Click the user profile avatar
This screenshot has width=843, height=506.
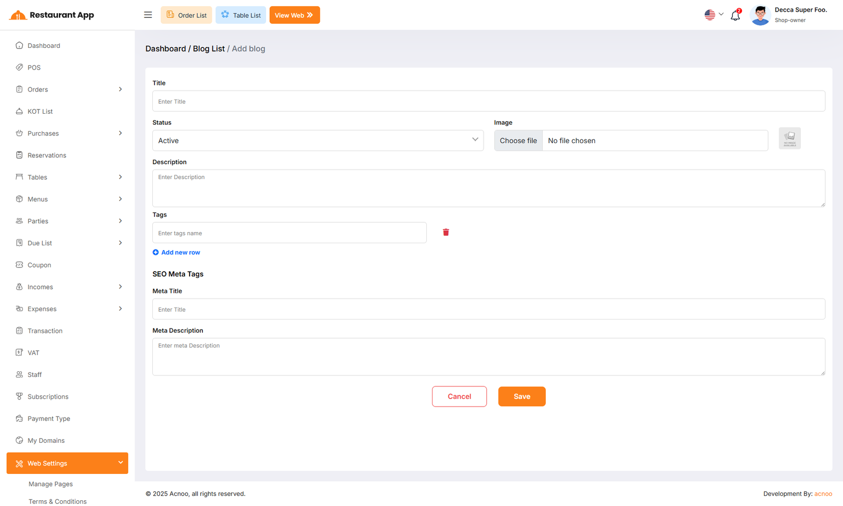point(760,15)
